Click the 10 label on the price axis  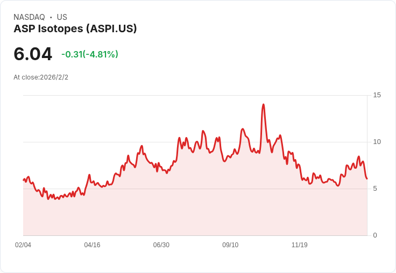pos(377,142)
